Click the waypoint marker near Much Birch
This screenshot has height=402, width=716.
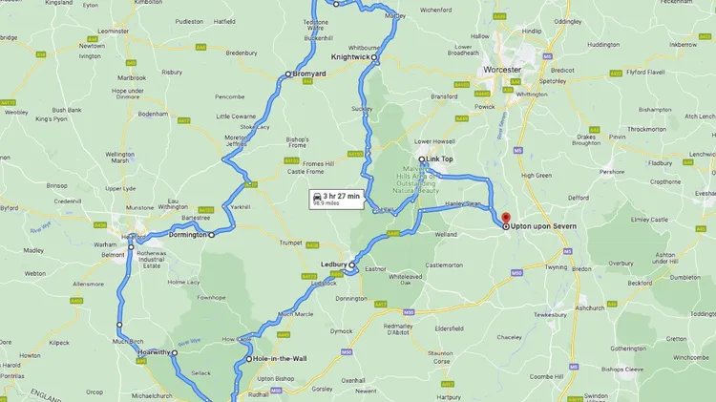[119, 325]
